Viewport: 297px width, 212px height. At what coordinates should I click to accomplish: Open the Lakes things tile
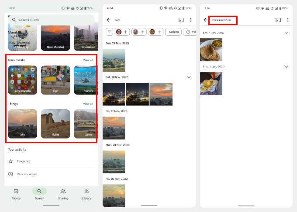[86, 124]
